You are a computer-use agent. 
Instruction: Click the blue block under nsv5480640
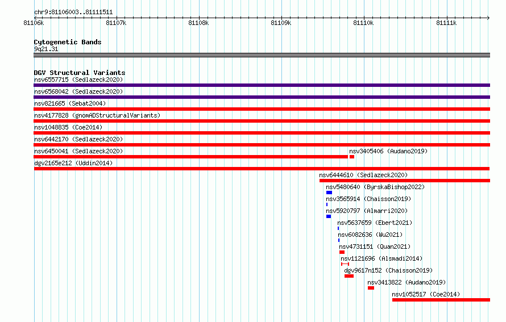pyautogui.click(x=329, y=193)
